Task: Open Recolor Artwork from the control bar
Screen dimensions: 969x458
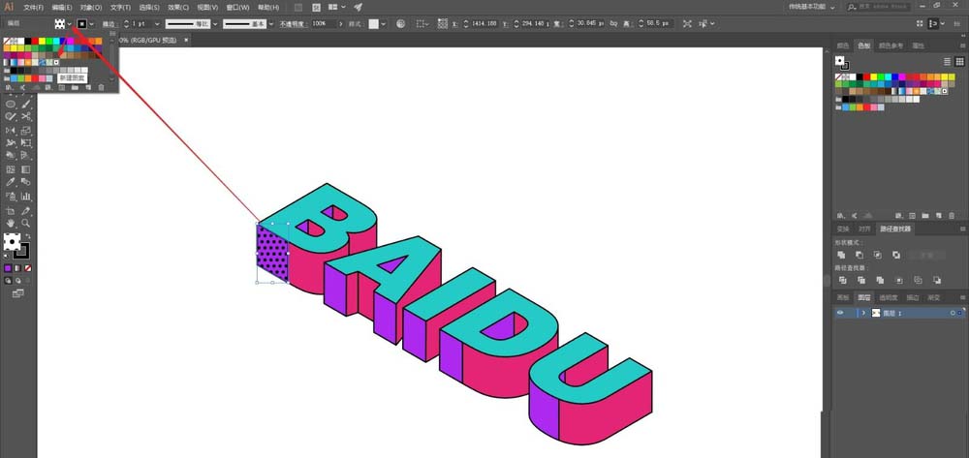Action: point(400,23)
